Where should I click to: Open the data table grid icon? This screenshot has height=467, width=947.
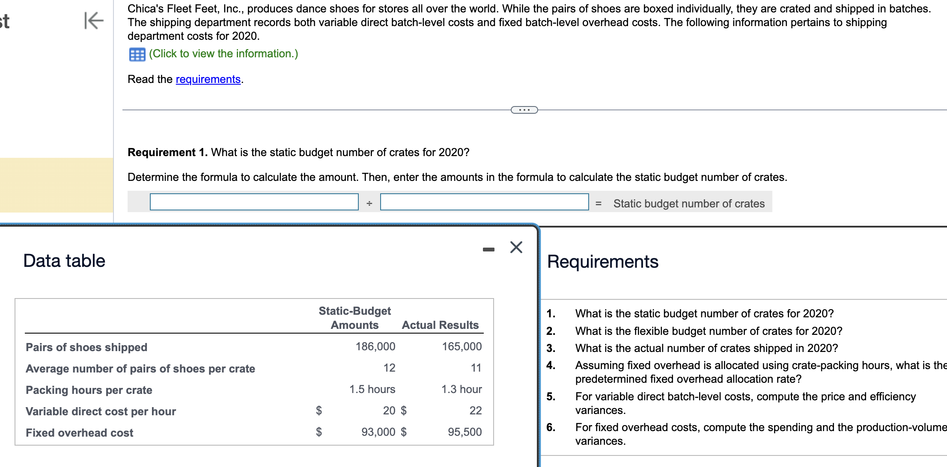pos(137,54)
